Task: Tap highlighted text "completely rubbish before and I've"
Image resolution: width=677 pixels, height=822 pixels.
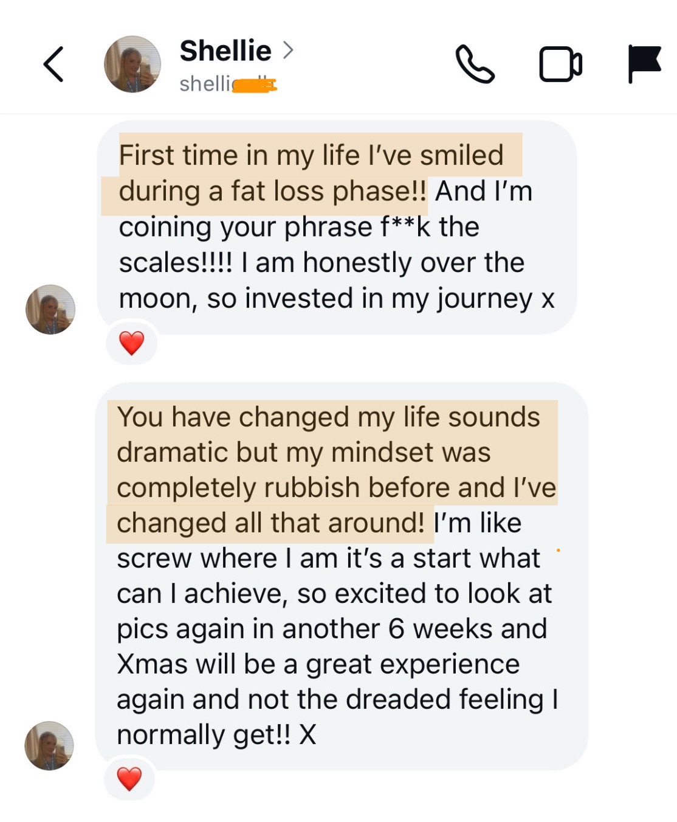Action: (x=336, y=488)
